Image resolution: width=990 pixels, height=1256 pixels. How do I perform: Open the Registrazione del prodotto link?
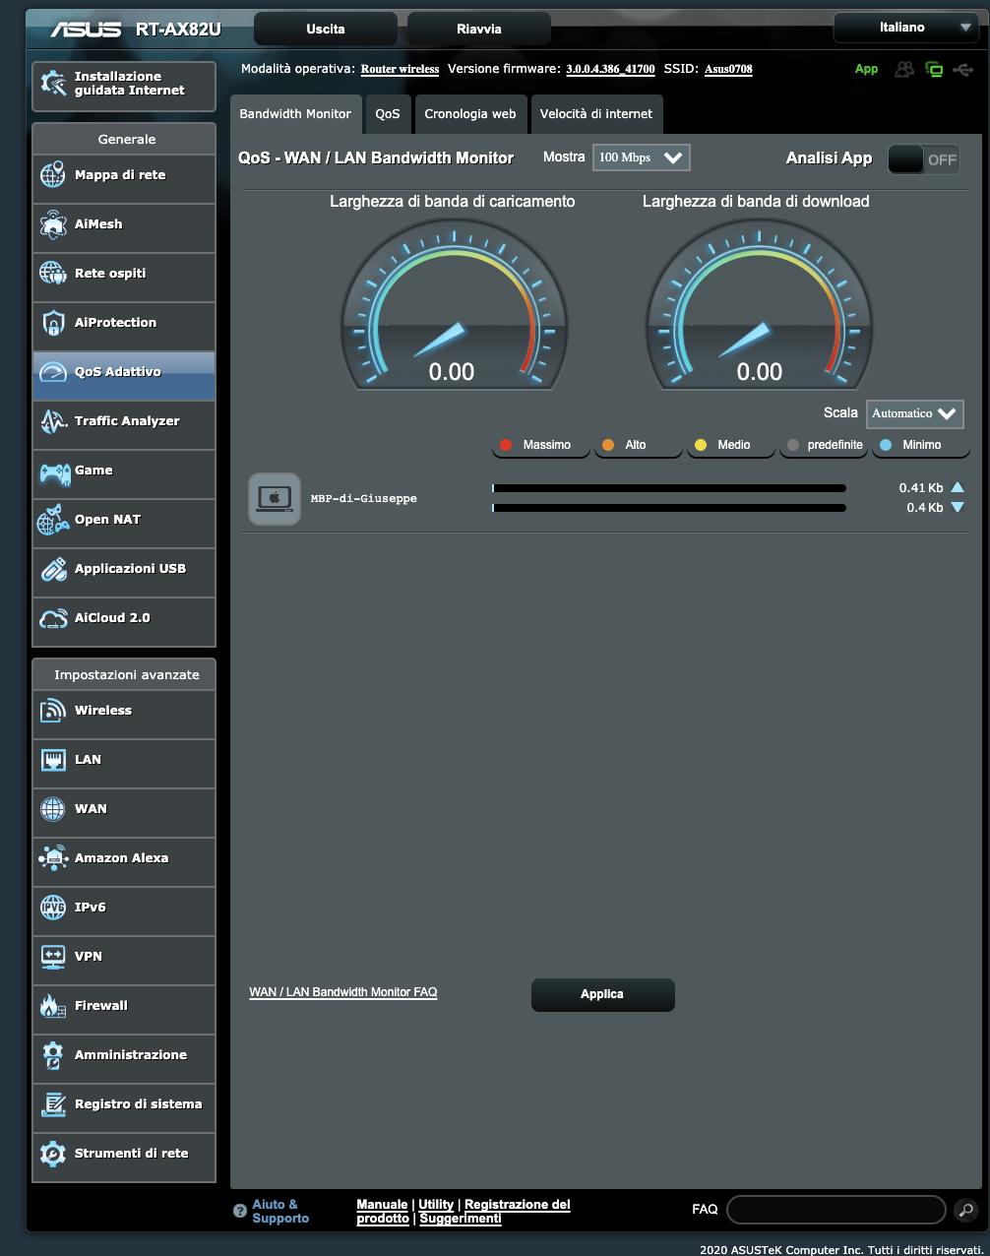(x=464, y=1212)
